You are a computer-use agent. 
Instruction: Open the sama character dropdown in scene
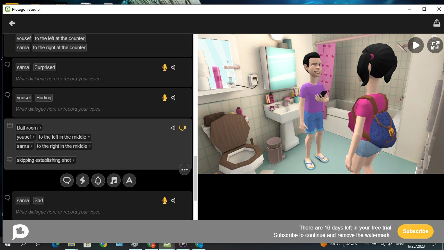[x=25, y=146]
